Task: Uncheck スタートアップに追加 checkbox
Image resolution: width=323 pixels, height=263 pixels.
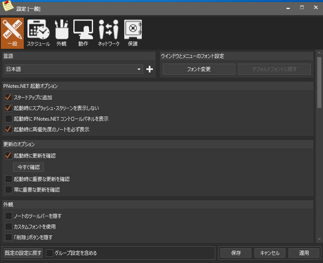Action: tap(8, 98)
